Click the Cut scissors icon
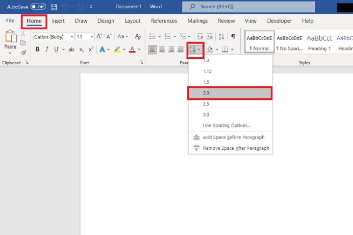Image resolution: width=353 pixels, height=235 pixels. 23,34
